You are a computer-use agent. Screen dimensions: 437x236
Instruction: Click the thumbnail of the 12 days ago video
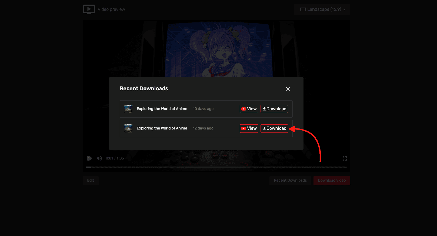point(128,128)
